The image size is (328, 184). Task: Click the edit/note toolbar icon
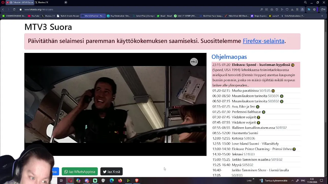click(266, 9)
